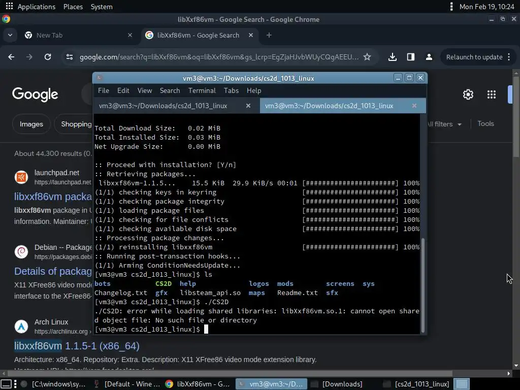Click the show desktop icon in bottom panel
520x390 pixels.
tap(6, 384)
